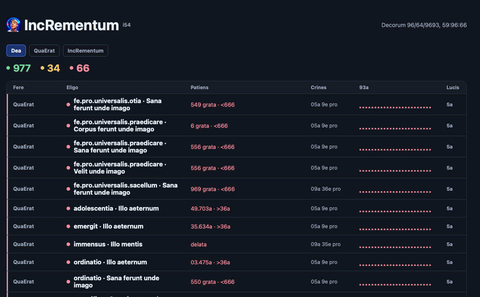The width and height of the screenshot is (480, 297).
Task: Click the red status dot beside ordinatio Illo aeternum
Action: click(x=69, y=262)
